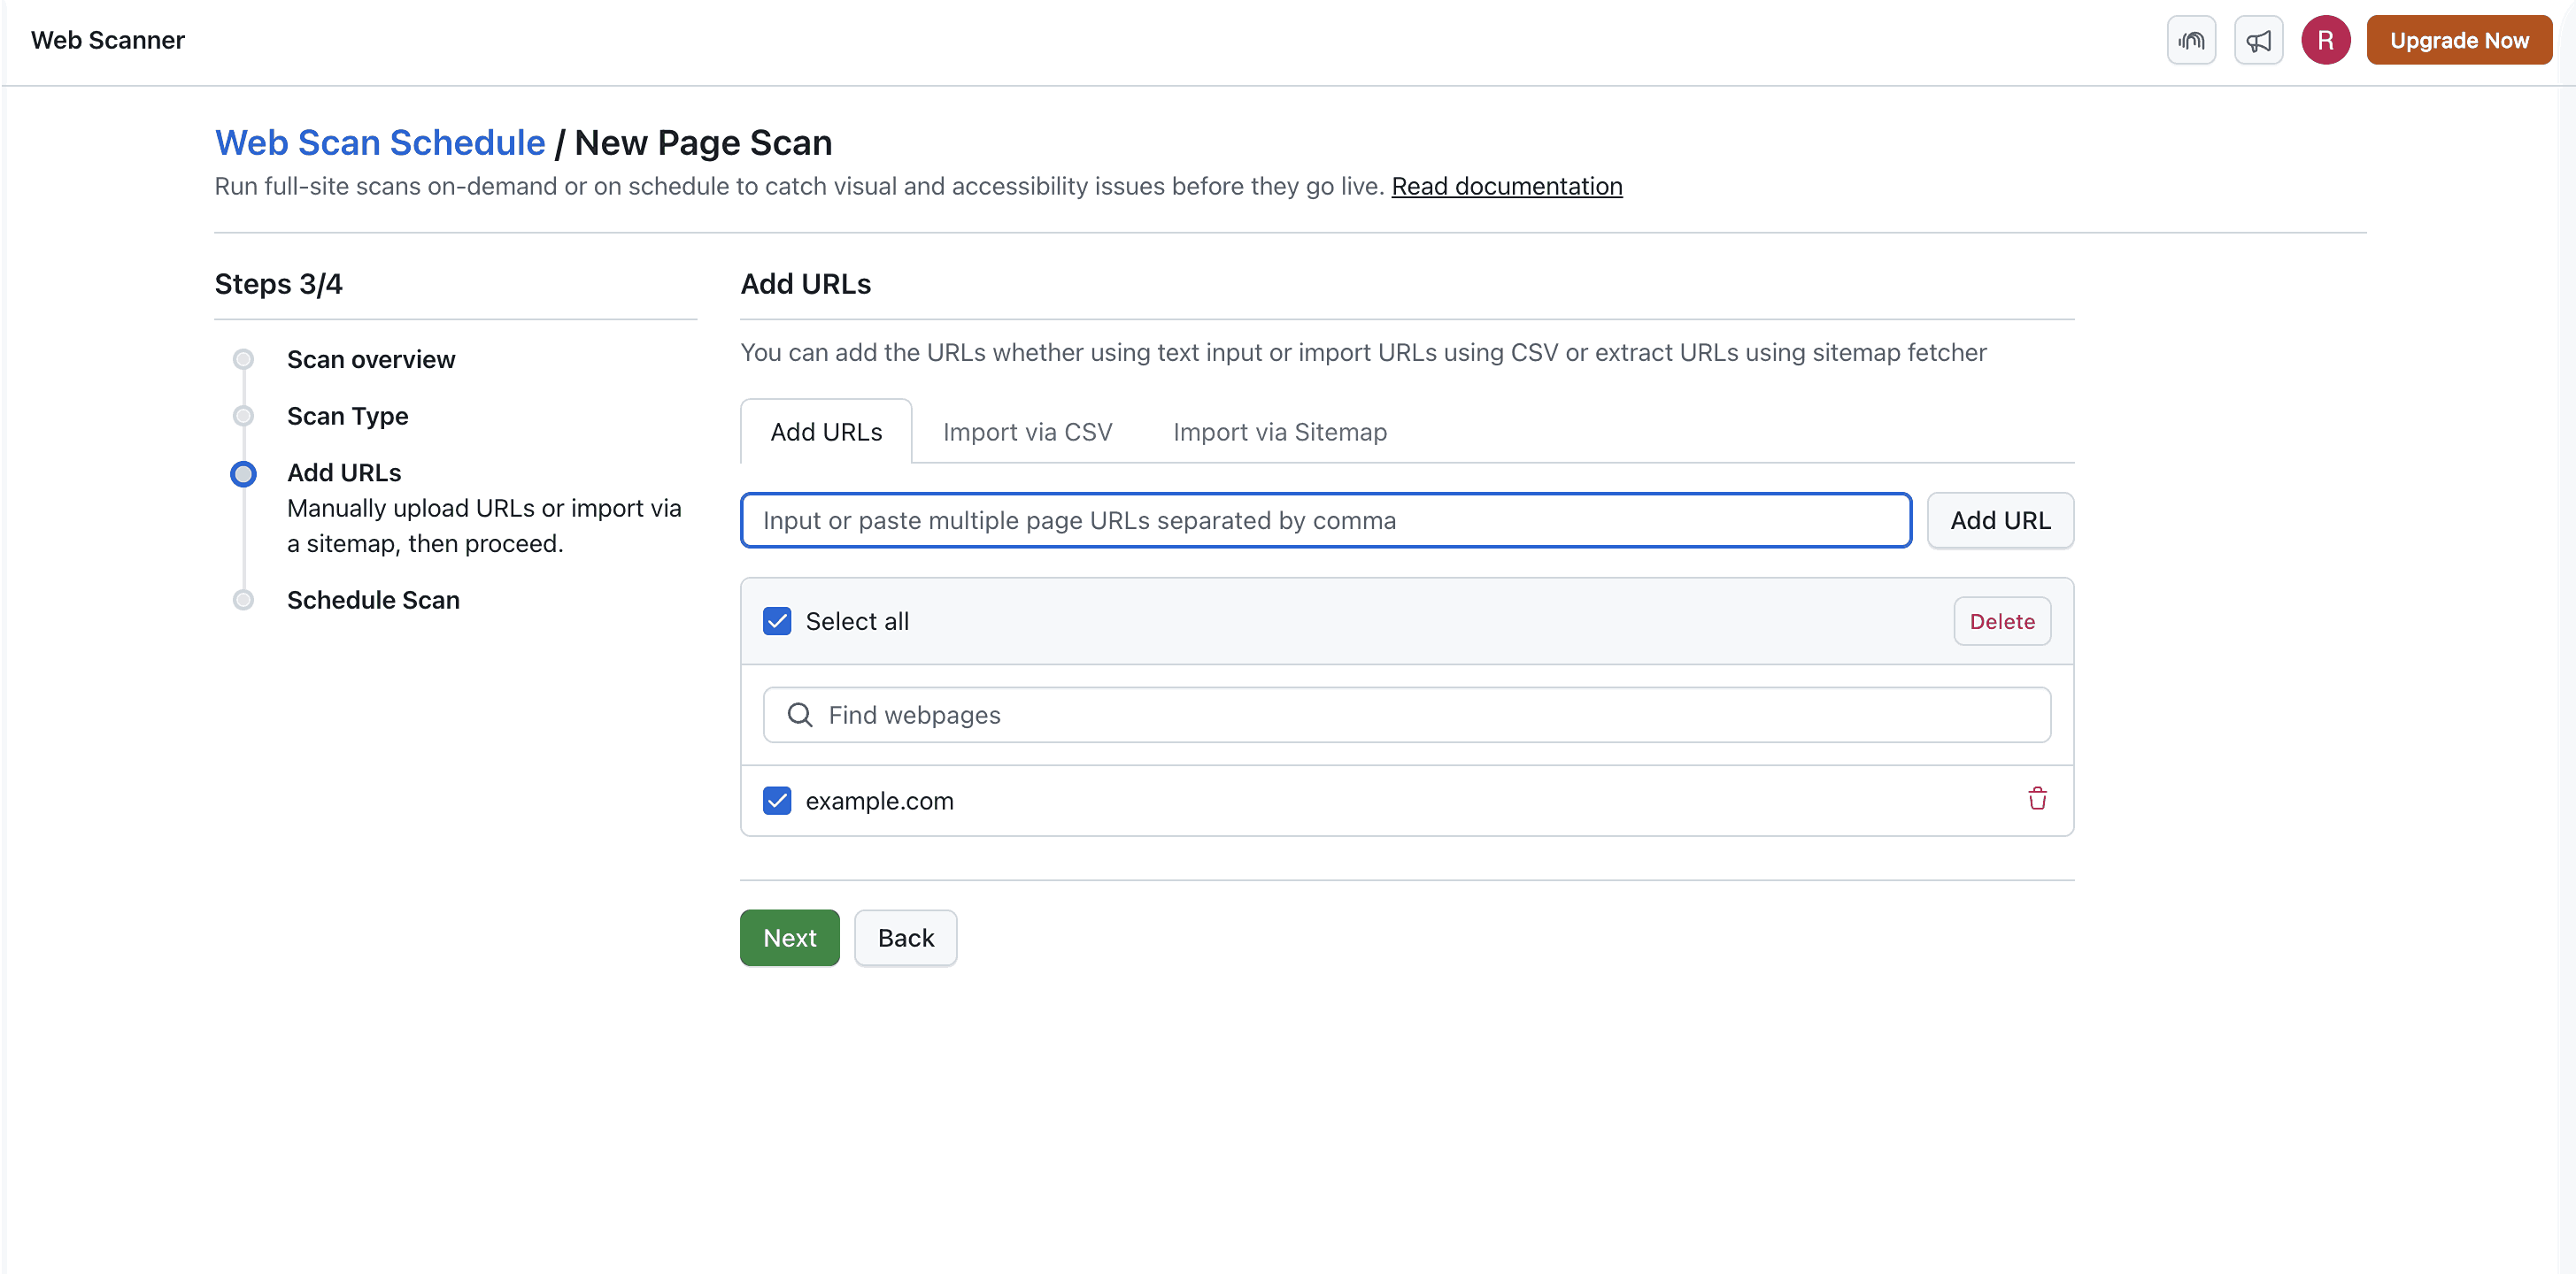Select the Scan Type step circle

pos(243,416)
